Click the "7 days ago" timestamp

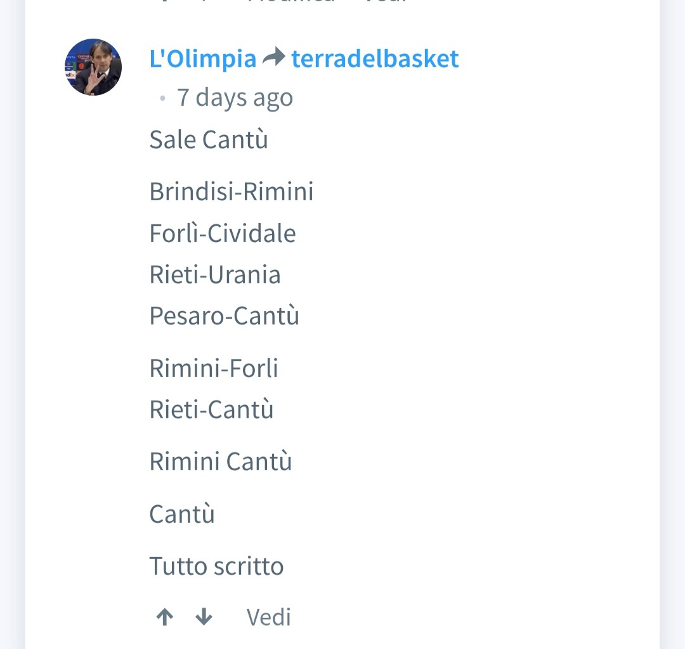tap(235, 98)
